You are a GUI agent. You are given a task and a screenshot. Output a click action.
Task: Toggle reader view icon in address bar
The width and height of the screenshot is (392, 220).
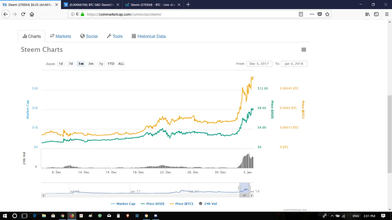(x=301, y=14)
